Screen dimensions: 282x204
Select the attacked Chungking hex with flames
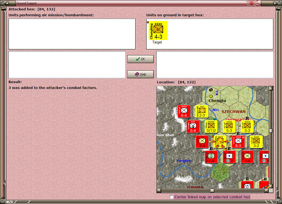click(220, 142)
